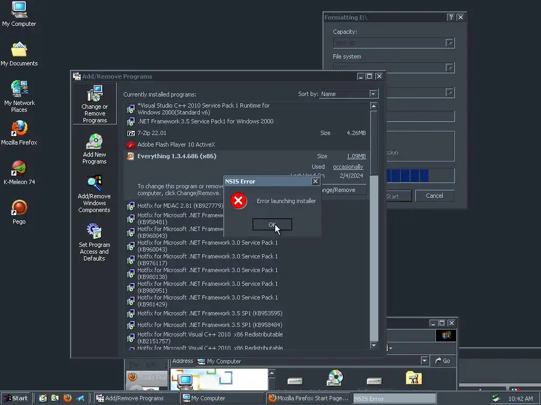The height and width of the screenshot is (405, 541).
Task: Select Hotfix .NET Framework 3.5 SP1 (KB953595) row
Action: (x=246, y=313)
